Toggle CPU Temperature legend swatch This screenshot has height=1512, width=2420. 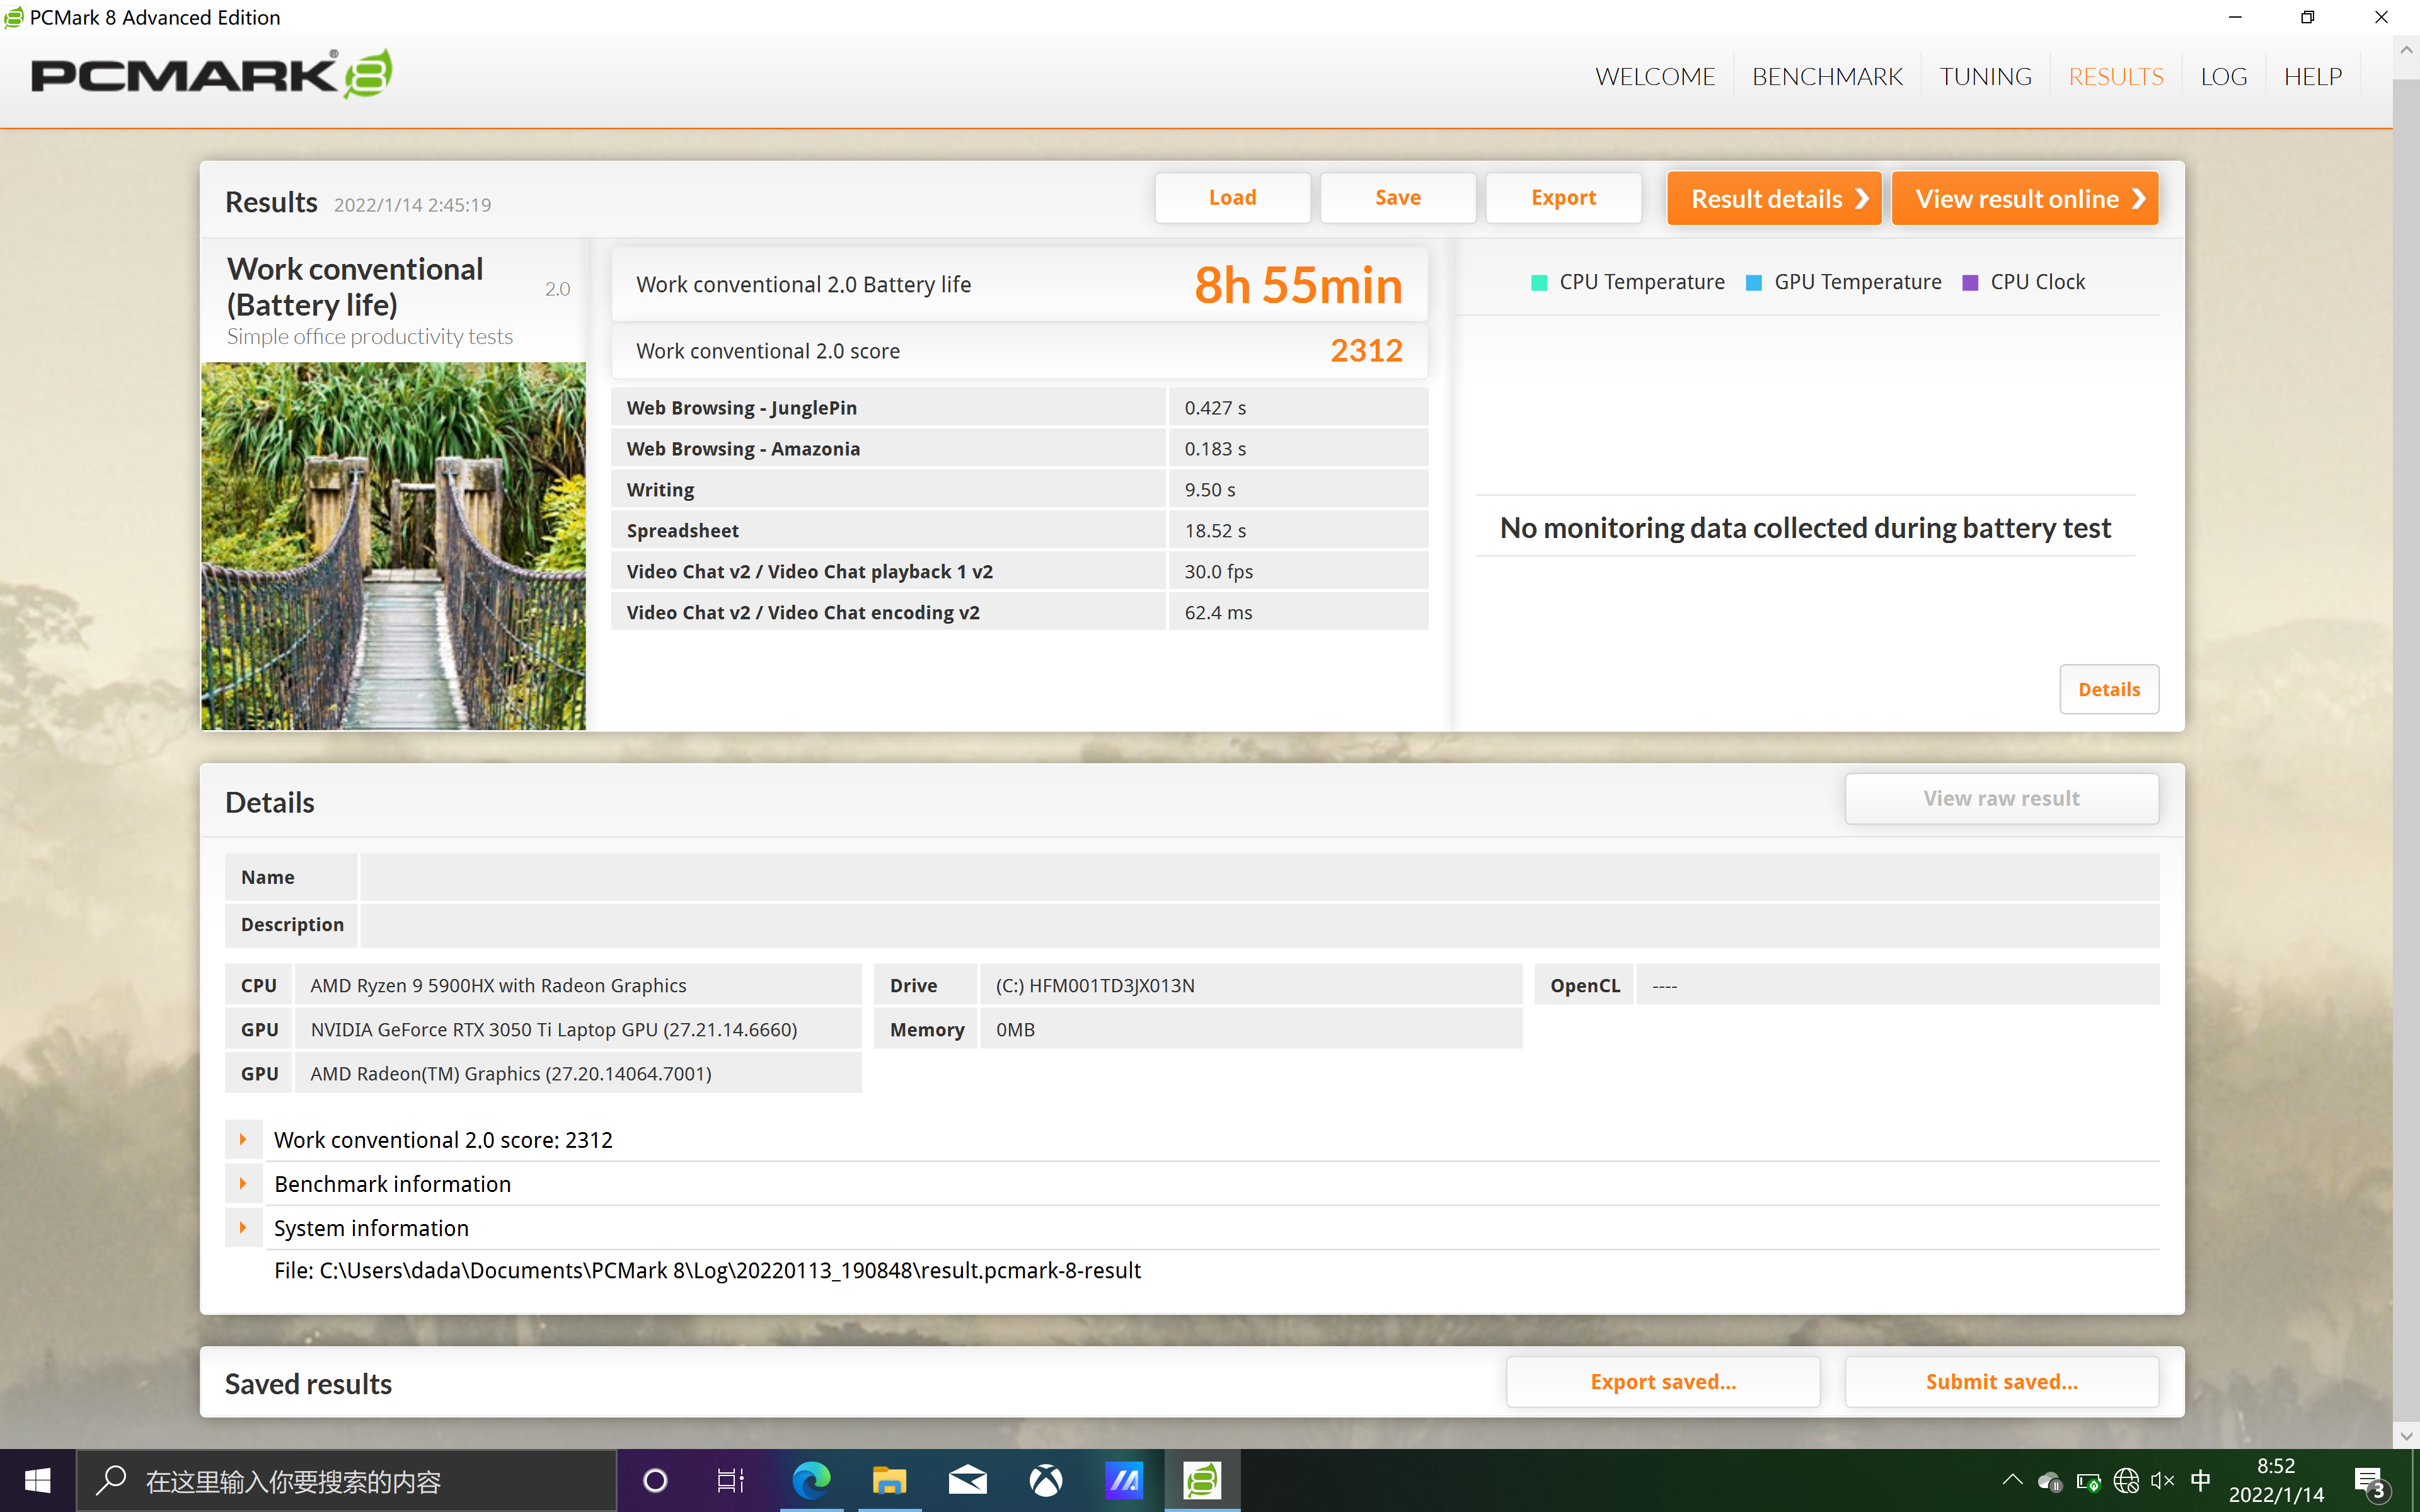tap(1540, 283)
